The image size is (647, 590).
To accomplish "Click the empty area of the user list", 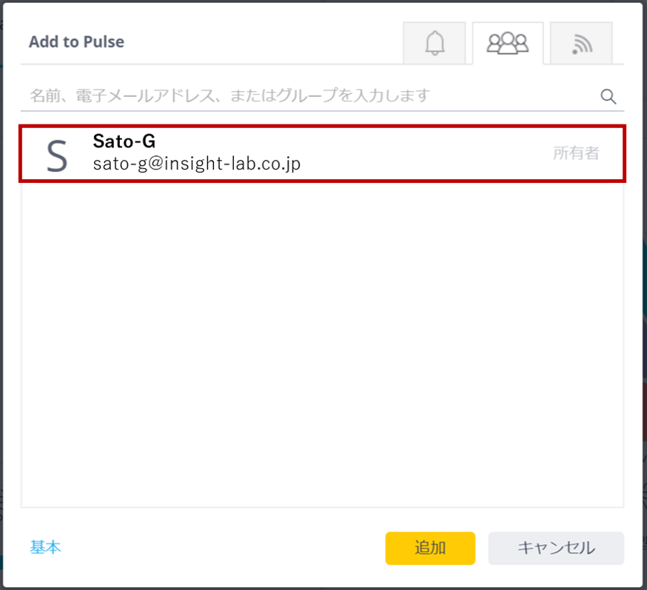I will pos(322,344).
